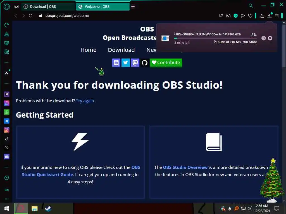This screenshot has height=214, width=286.
Task: Open Steam from taskbar
Action: pos(48,208)
